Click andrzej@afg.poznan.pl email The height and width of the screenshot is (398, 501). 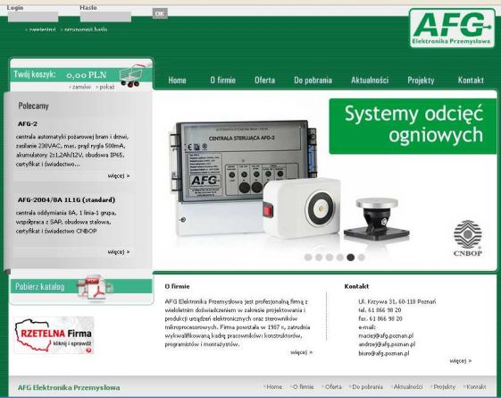click(387, 344)
